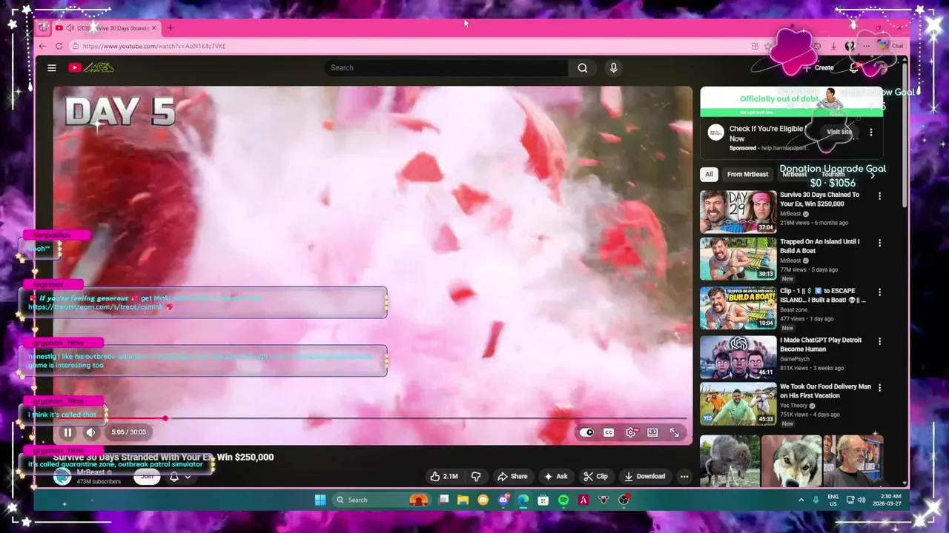
Task: Mute the tab via speaker icon
Action: (x=70, y=28)
